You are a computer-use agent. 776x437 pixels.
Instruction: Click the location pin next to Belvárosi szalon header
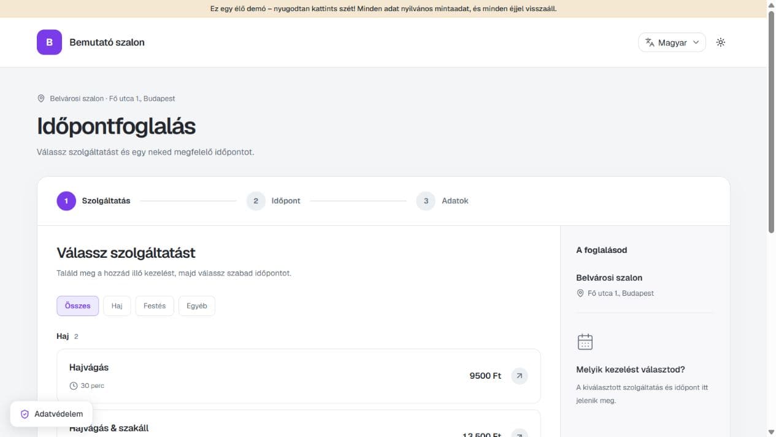click(41, 98)
